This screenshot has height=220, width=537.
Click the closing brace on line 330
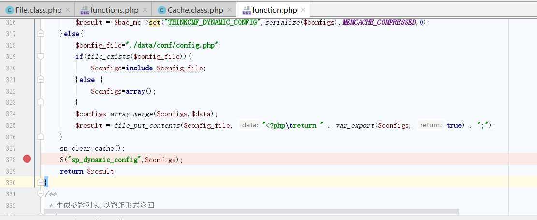tap(46, 182)
